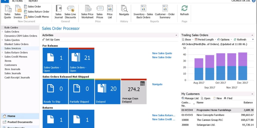
Task: Click the Navigate ribbon icon
Action: coord(124,10)
